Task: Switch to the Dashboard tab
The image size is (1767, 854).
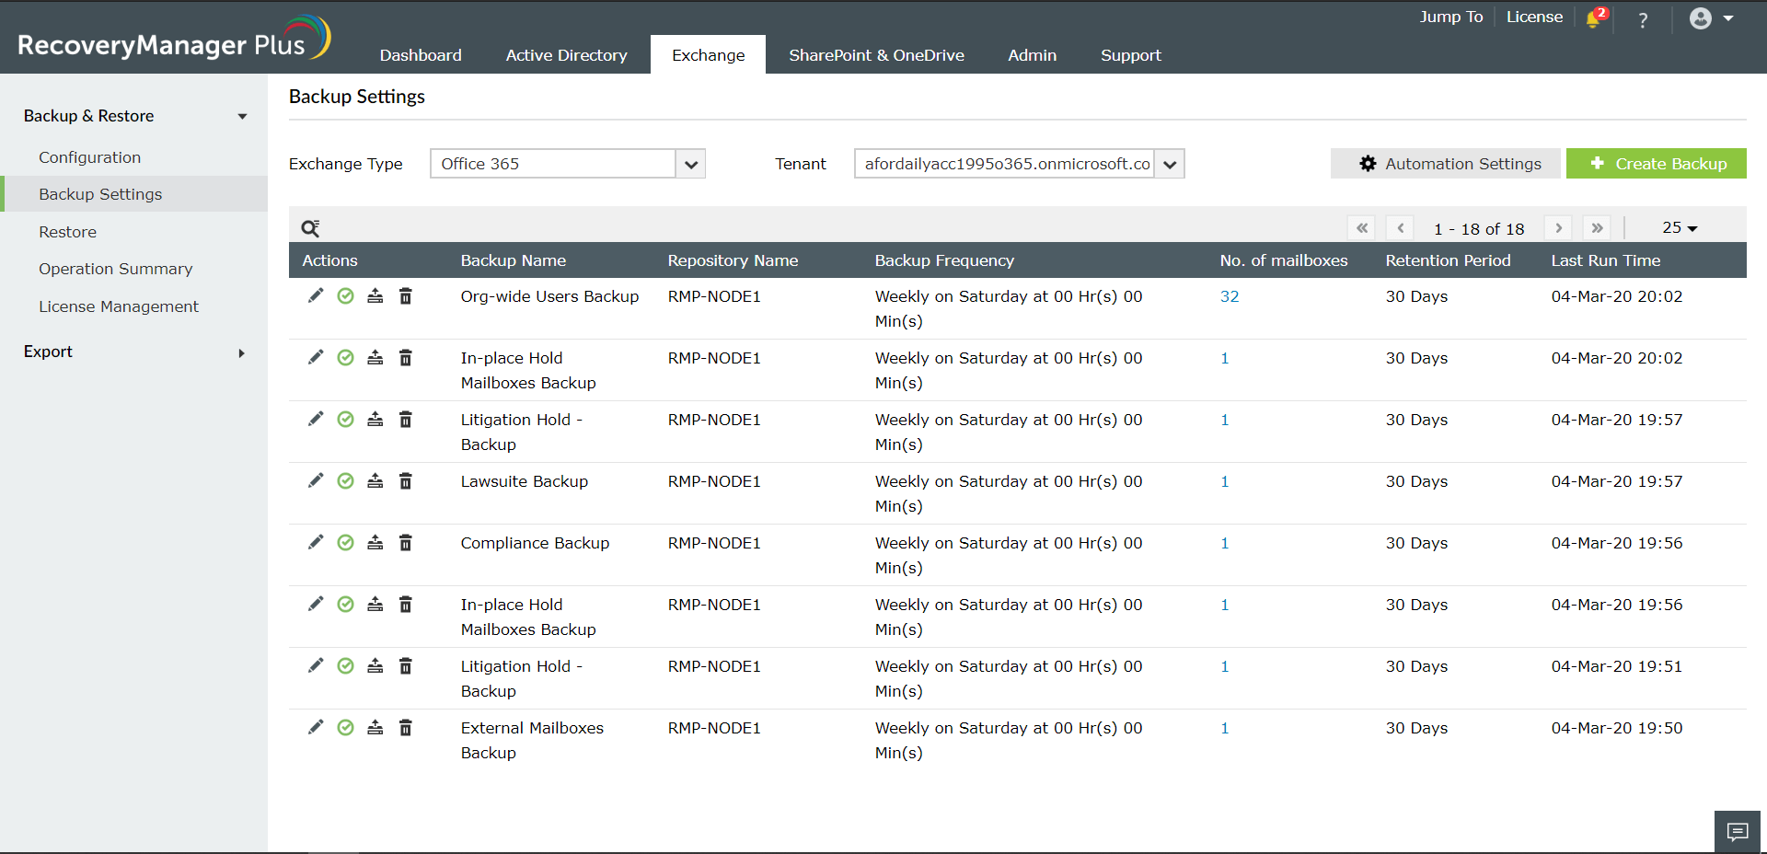Action: 421,55
